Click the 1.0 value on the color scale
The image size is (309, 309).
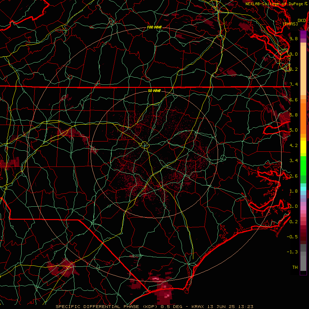[x=294, y=206]
